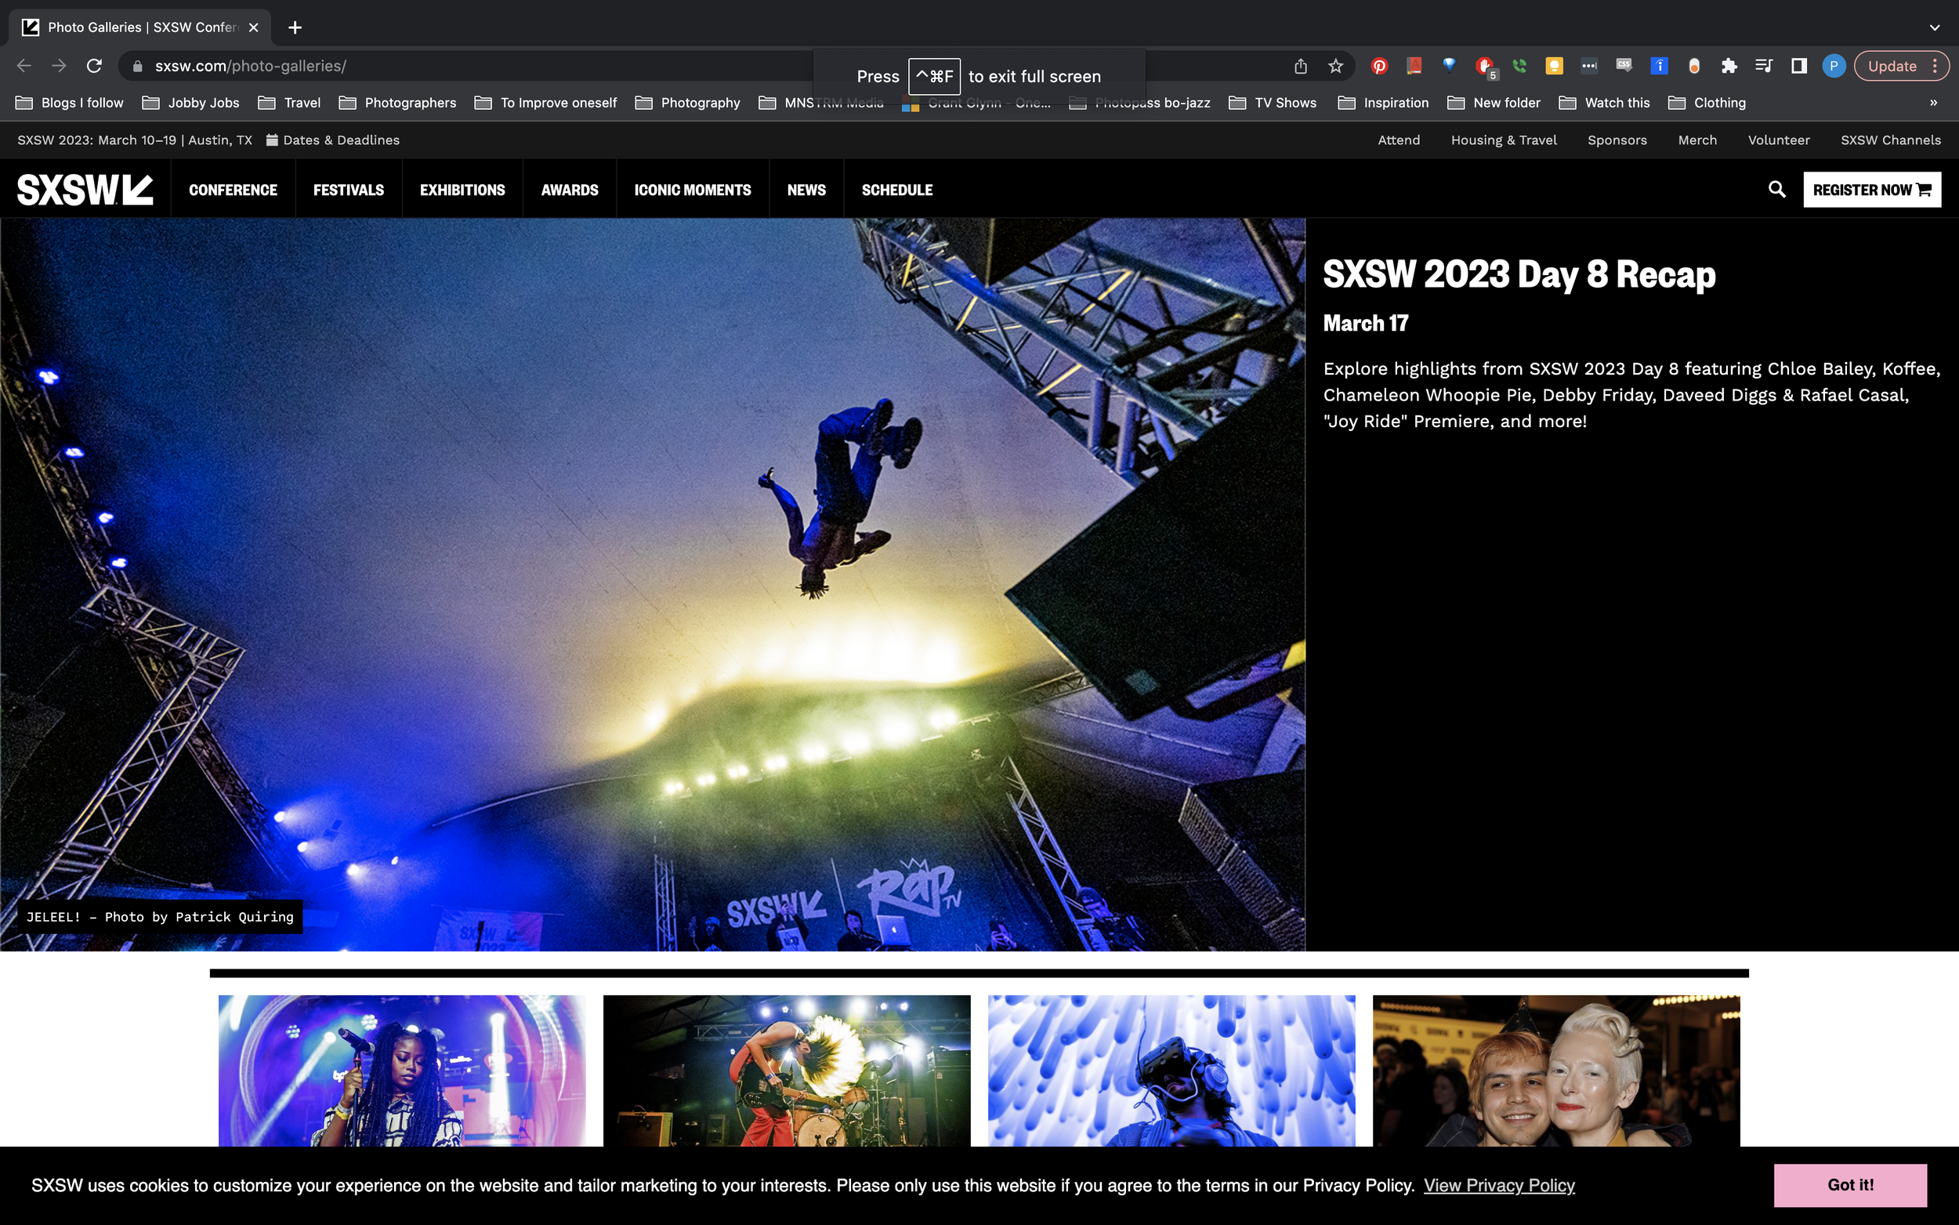The height and width of the screenshot is (1225, 1959).
Task: Select SCHEDULE in the main nav
Action: pos(896,190)
